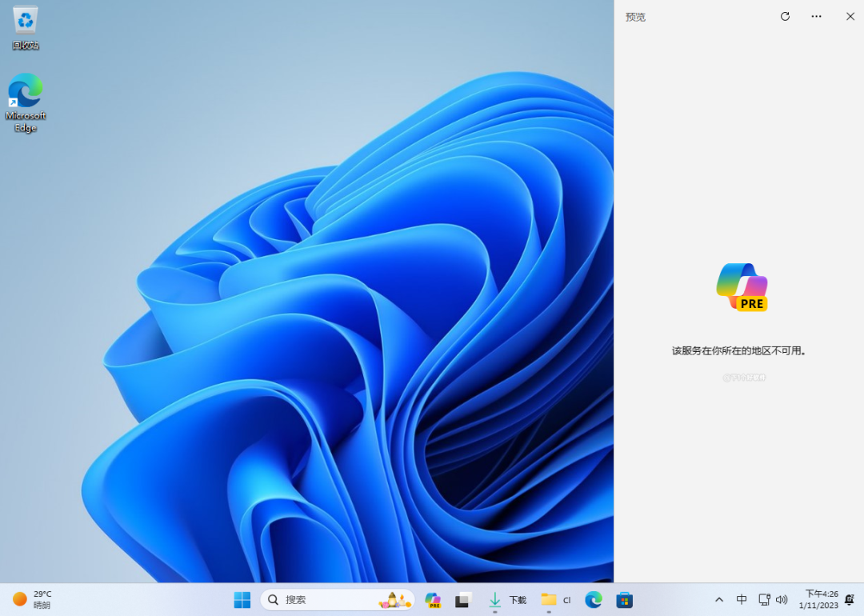Open the three-dot more options menu
The width and height of the screenshot is (864, 616).
(x=816, y=16)
